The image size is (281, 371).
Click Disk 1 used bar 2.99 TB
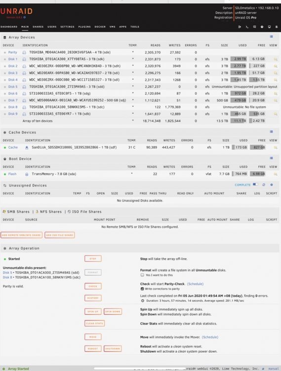(239, 59)
